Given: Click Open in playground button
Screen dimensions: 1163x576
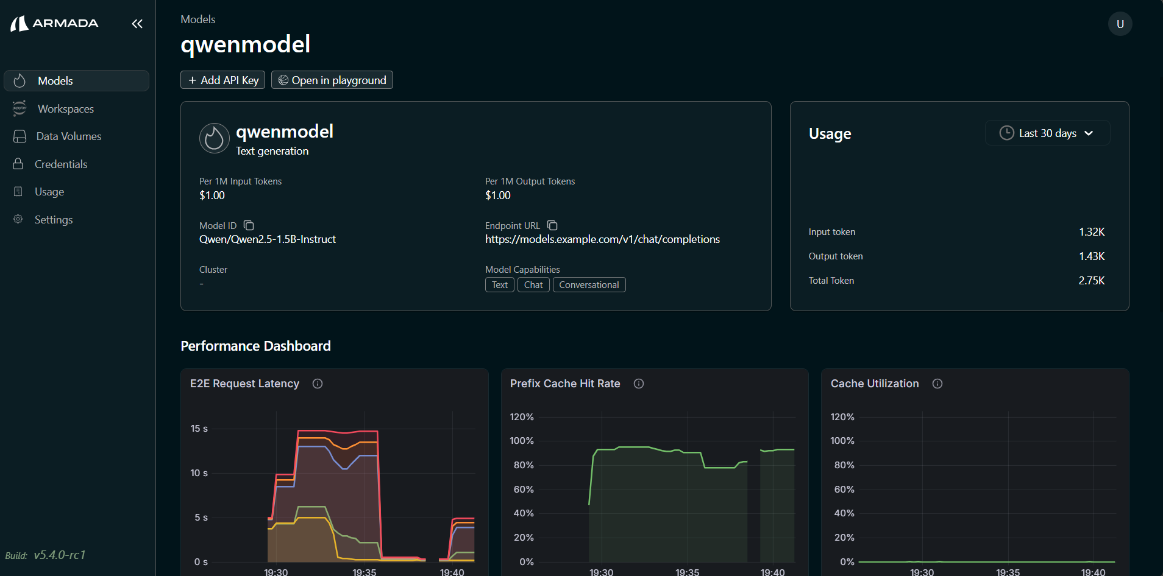Looking at the screenshot, I should click(332, 80).
